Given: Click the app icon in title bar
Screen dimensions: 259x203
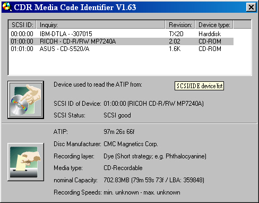Looking at the screenshot, I should click(7, 7).
